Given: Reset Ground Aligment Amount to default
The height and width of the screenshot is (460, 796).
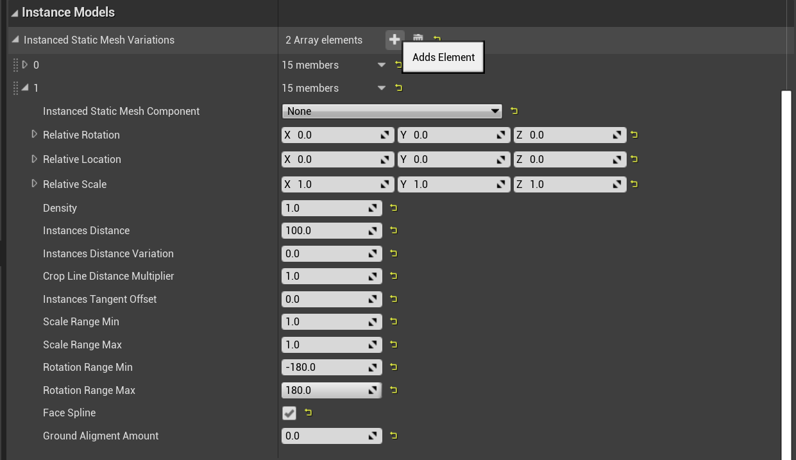Looking at the screenshot, I should coord(394,436).
